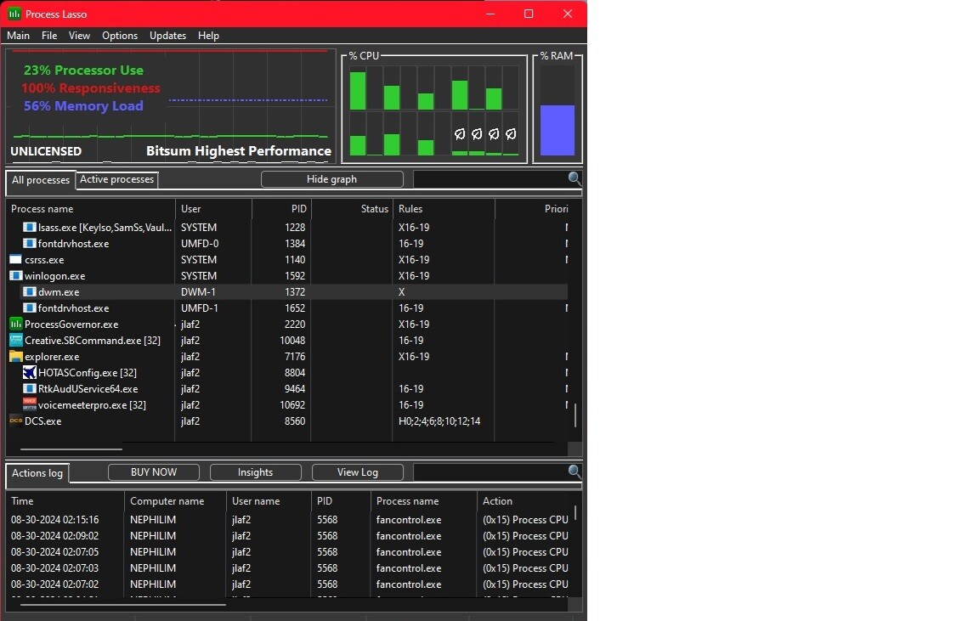Click the H0;2;4;6;8;10;12;14 rules value
979x621 pixels.
click(x=439, y=421)
